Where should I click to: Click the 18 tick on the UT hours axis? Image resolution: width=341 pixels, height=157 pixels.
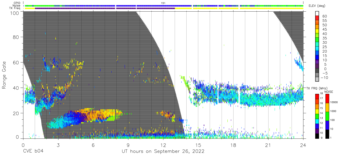233,145
